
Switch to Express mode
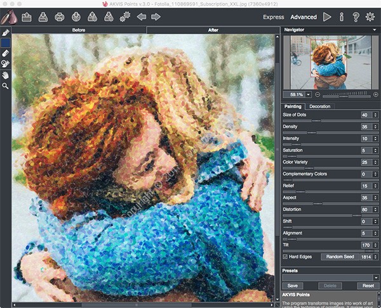273,17
